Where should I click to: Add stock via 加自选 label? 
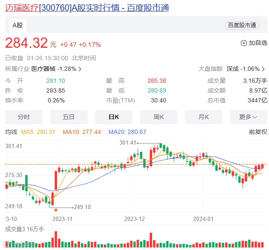258,43
